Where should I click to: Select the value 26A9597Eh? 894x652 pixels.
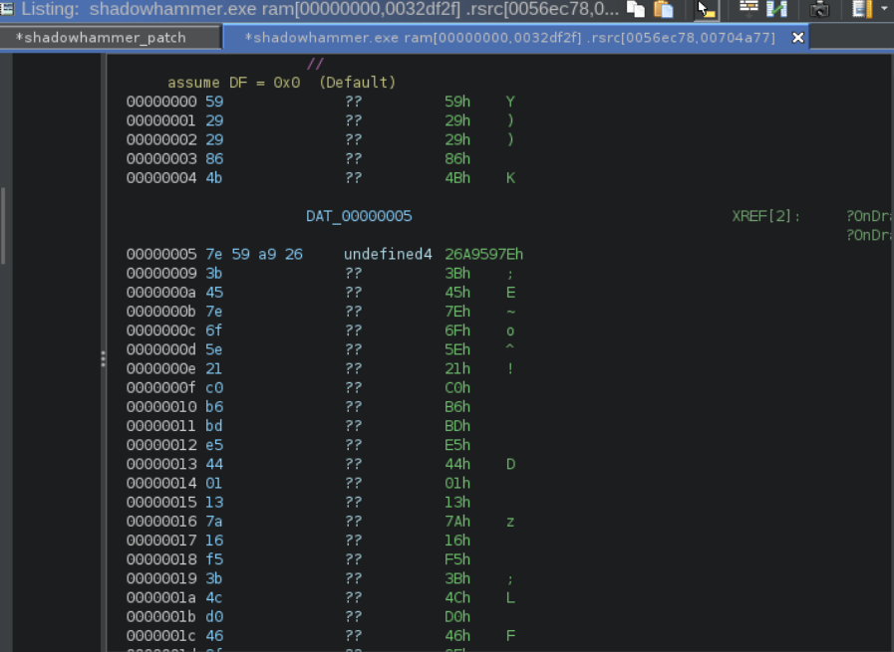coord(484,255)
